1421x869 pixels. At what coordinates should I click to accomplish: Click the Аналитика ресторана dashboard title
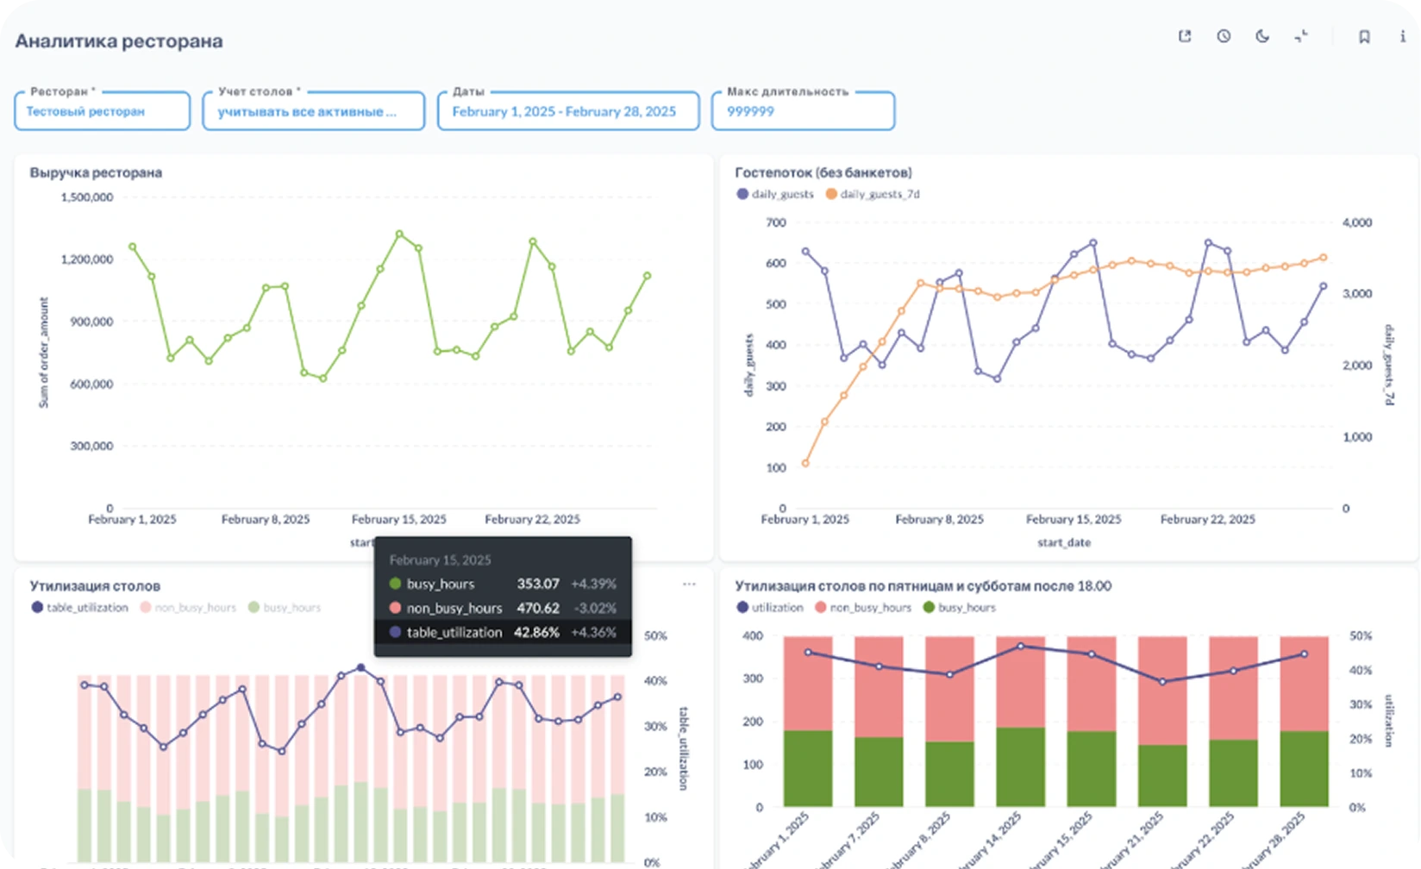click(119, 41)
